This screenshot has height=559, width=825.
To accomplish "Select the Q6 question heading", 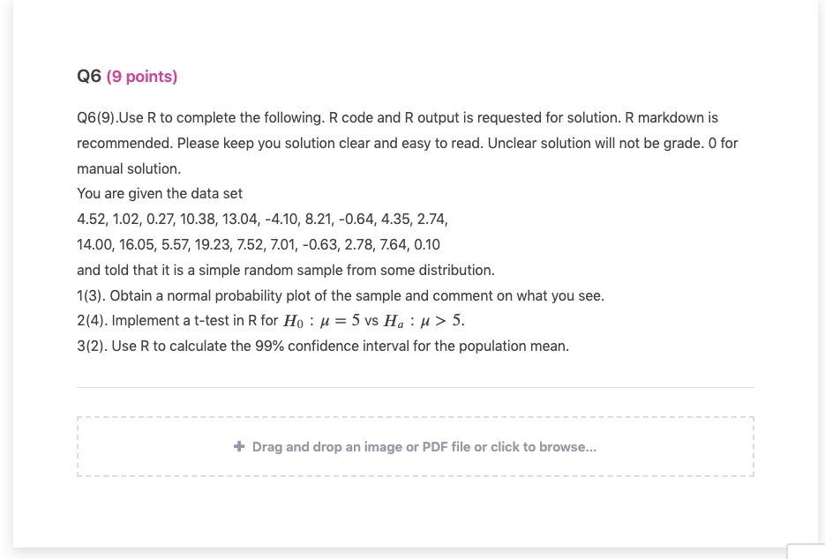I will [x=88, y=77].
